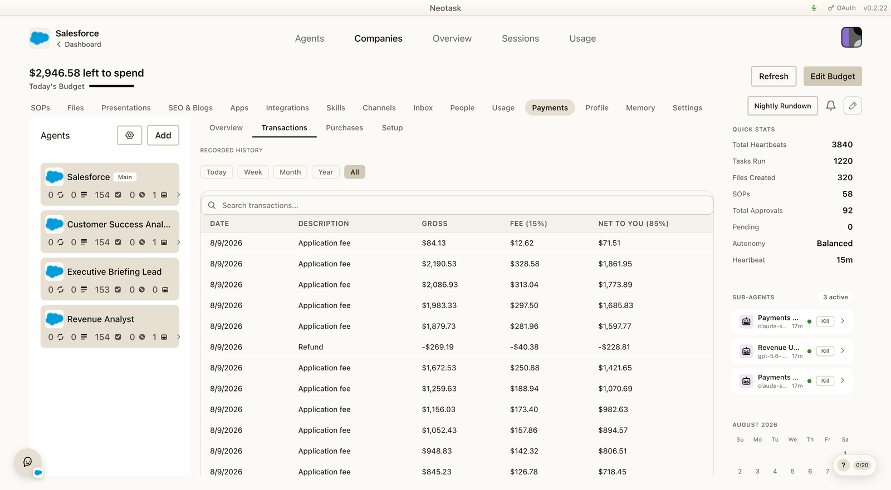Open the Integrations tab
891x490 pixels.
pyautogui.click(x=287, y=108)
